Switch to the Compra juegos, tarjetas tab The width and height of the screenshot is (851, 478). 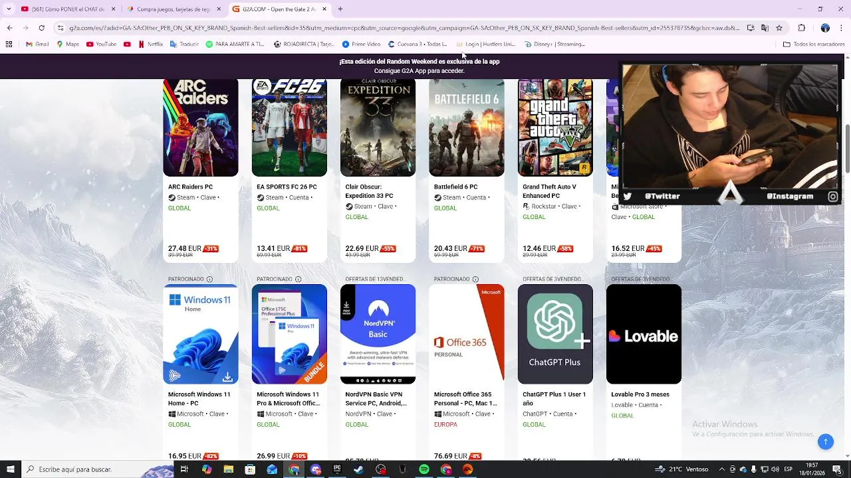pos(173,9)
